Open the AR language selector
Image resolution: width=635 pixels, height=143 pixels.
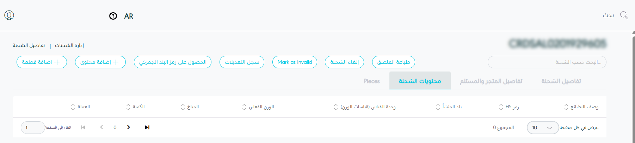(129, 16)
